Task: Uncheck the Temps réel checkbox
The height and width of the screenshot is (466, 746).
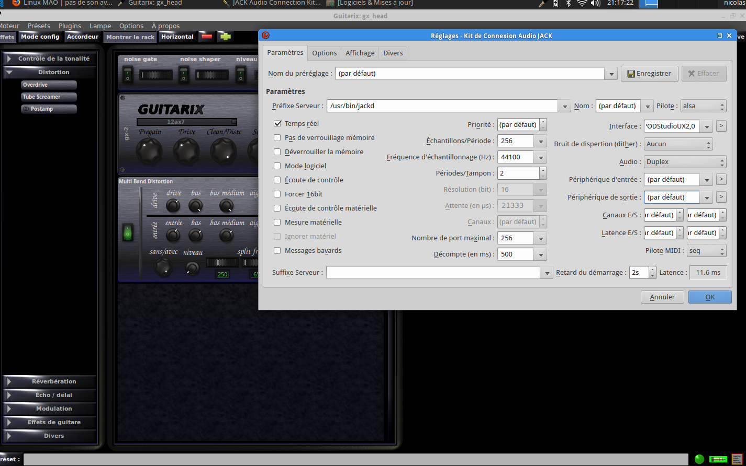Action: point(278,124)
